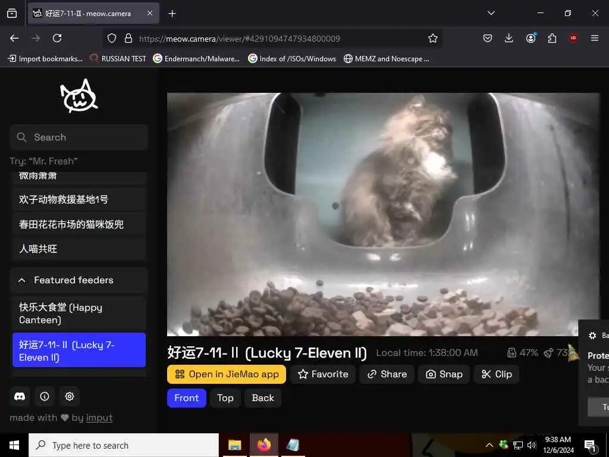The height and width of the screenshot is (457, 609).
Task: Open the Firefox View icon left of tabs
Action: (x=12, y=14)
